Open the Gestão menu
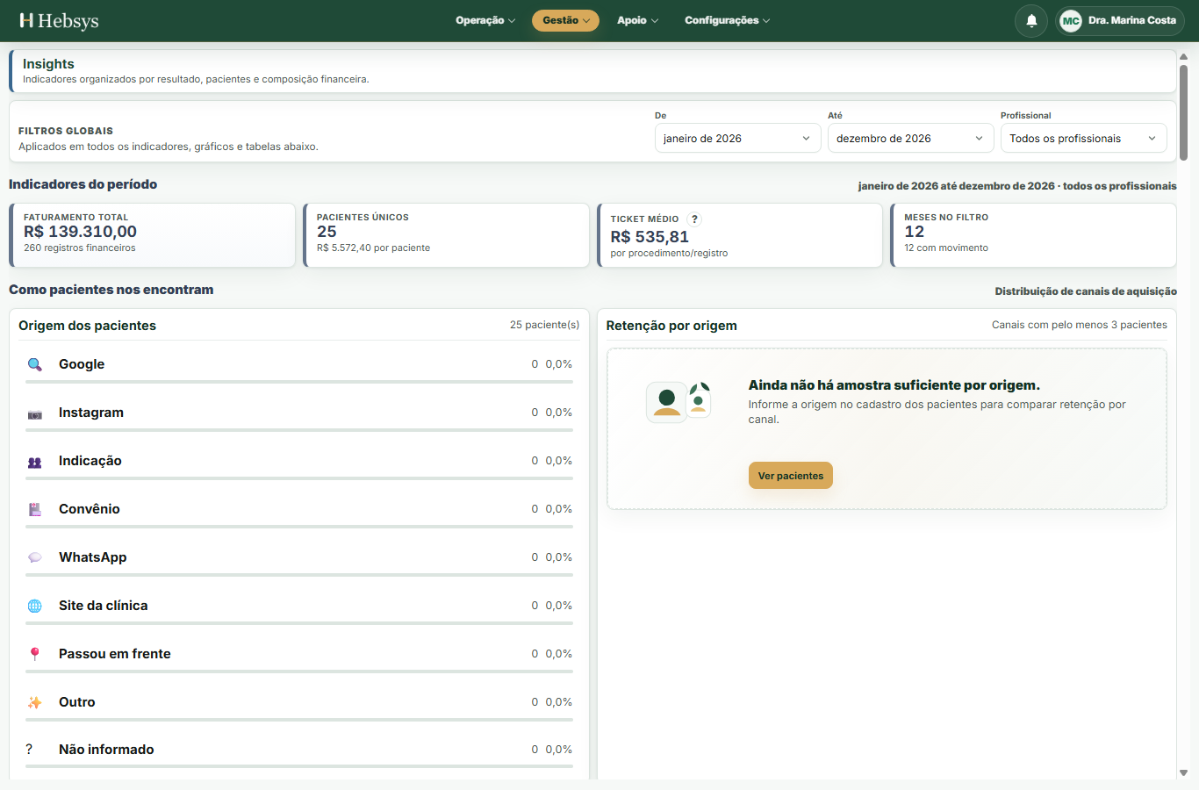1199x790 pixels. 565,20
